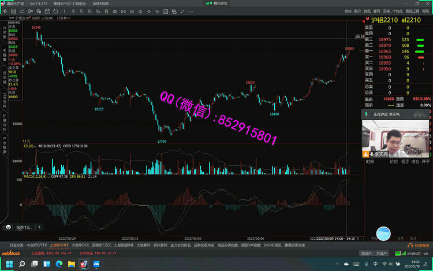The image size is (433, 271).
Task: Click the webstock logo in status bar
Action: 10,253
